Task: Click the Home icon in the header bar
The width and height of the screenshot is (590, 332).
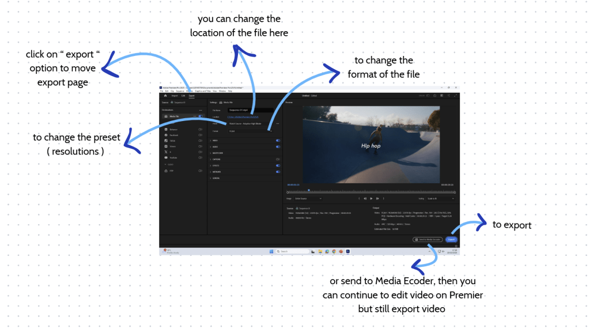Action: [x=165, y=96]
